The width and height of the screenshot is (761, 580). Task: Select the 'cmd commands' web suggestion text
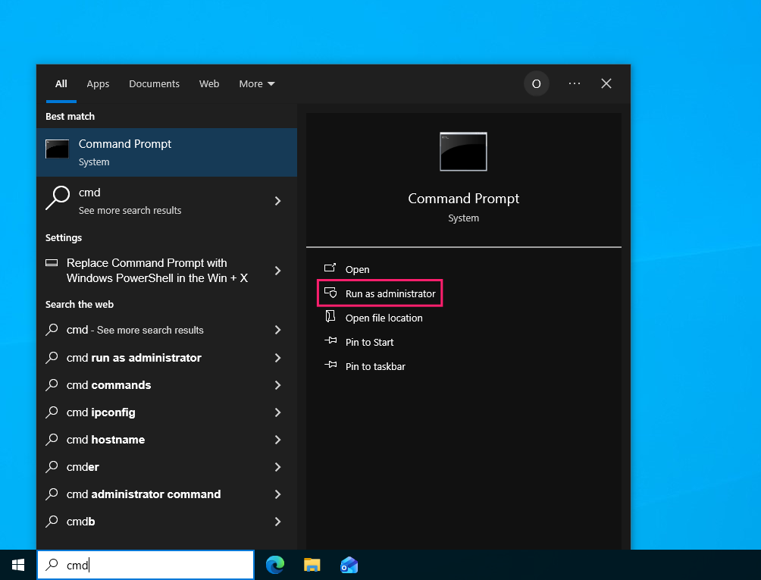[x=108, y=385]
